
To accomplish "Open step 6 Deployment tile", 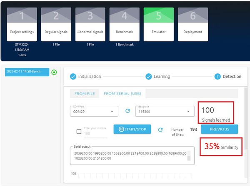I will point(193,25).
